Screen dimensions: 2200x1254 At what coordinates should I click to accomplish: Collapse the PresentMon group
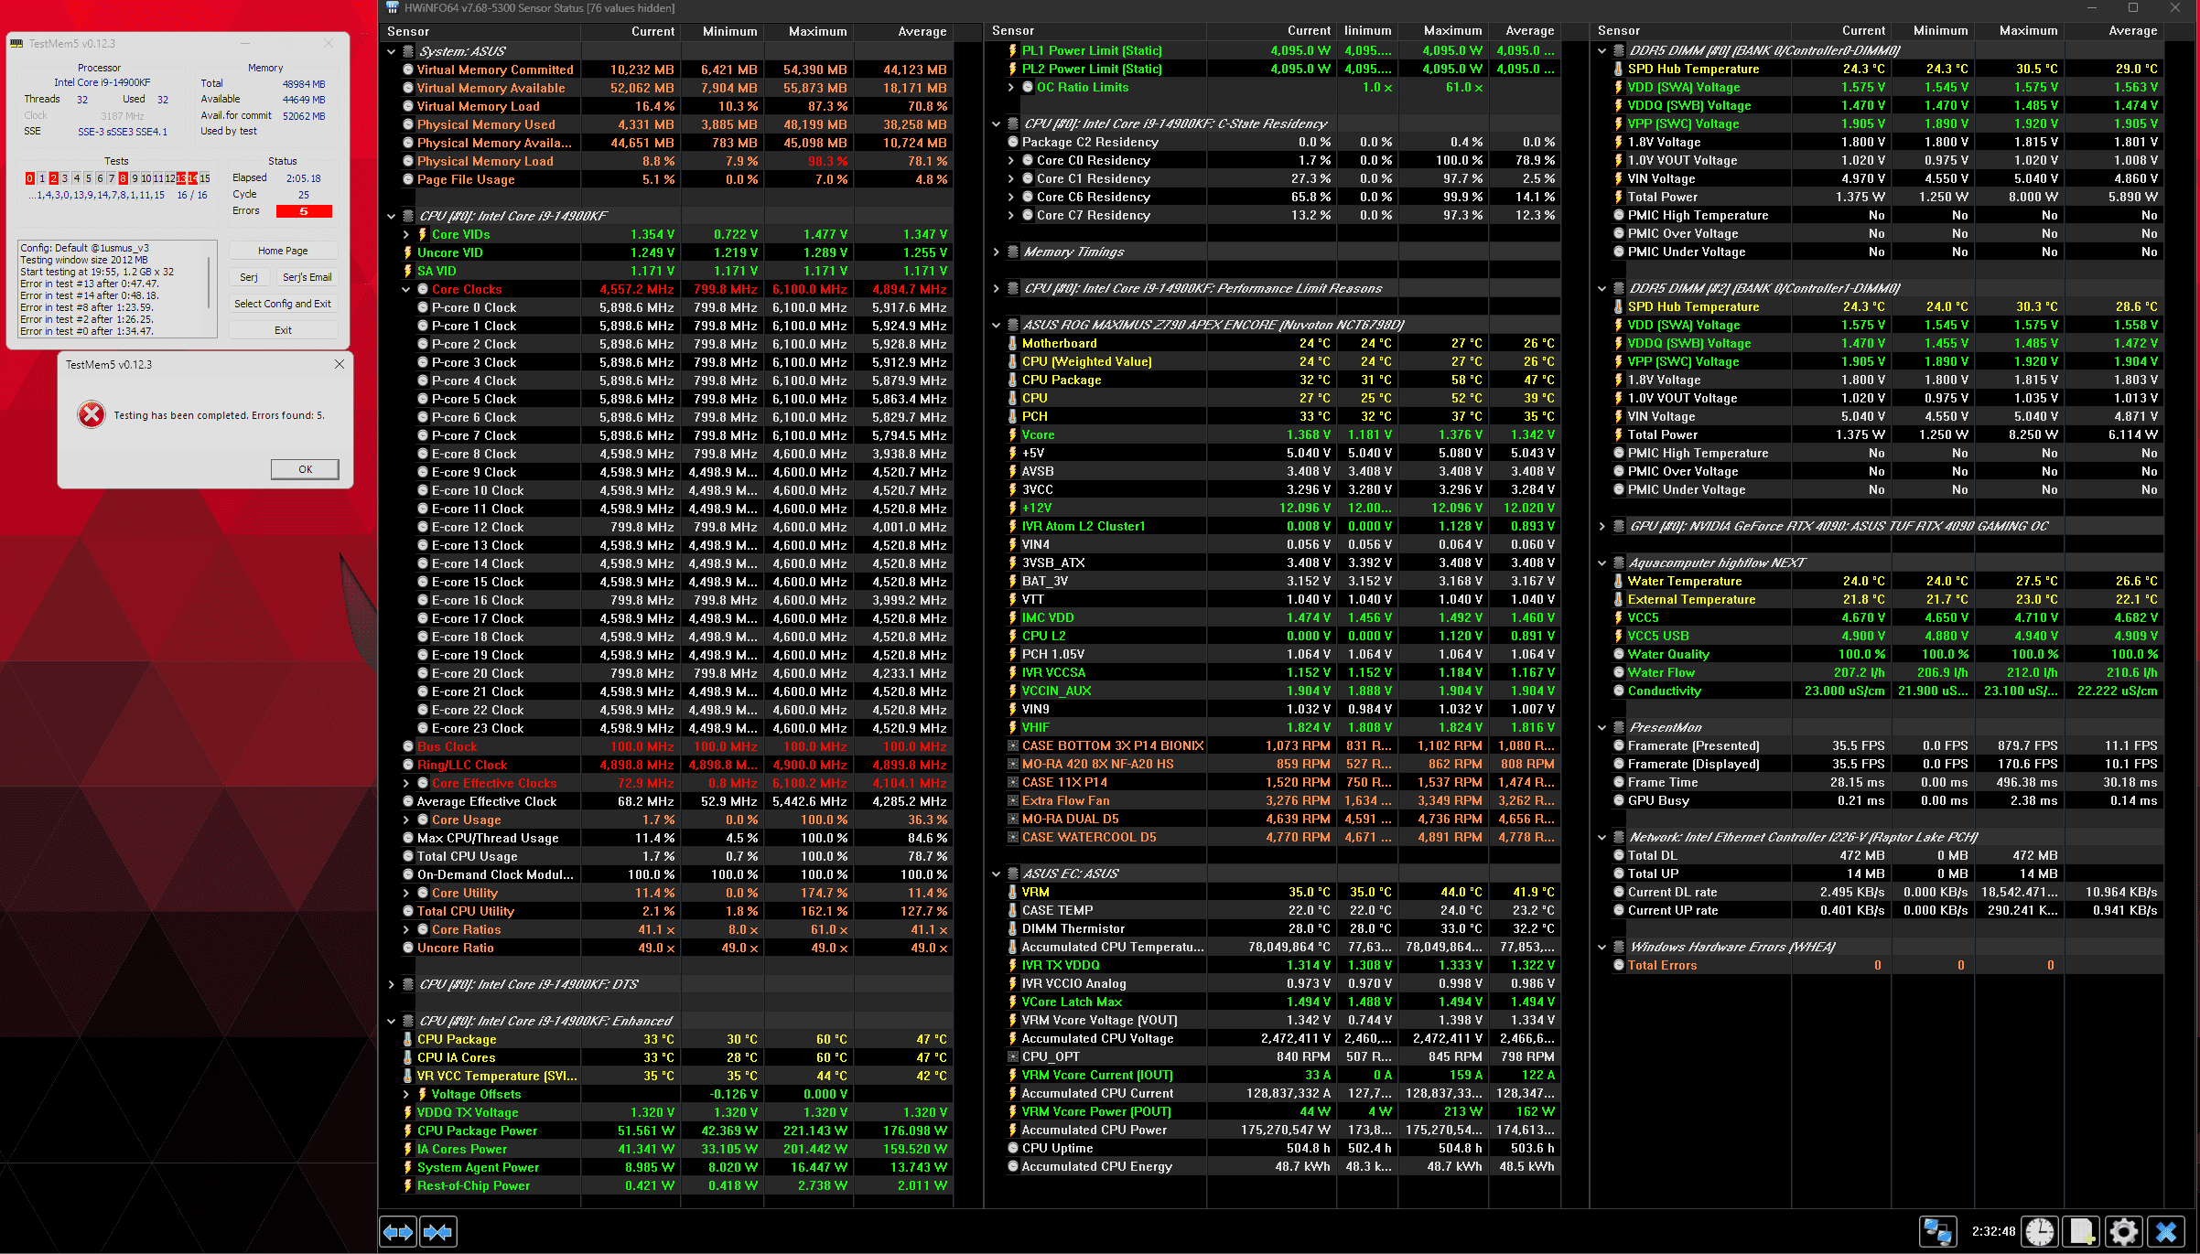(1602, 727)
